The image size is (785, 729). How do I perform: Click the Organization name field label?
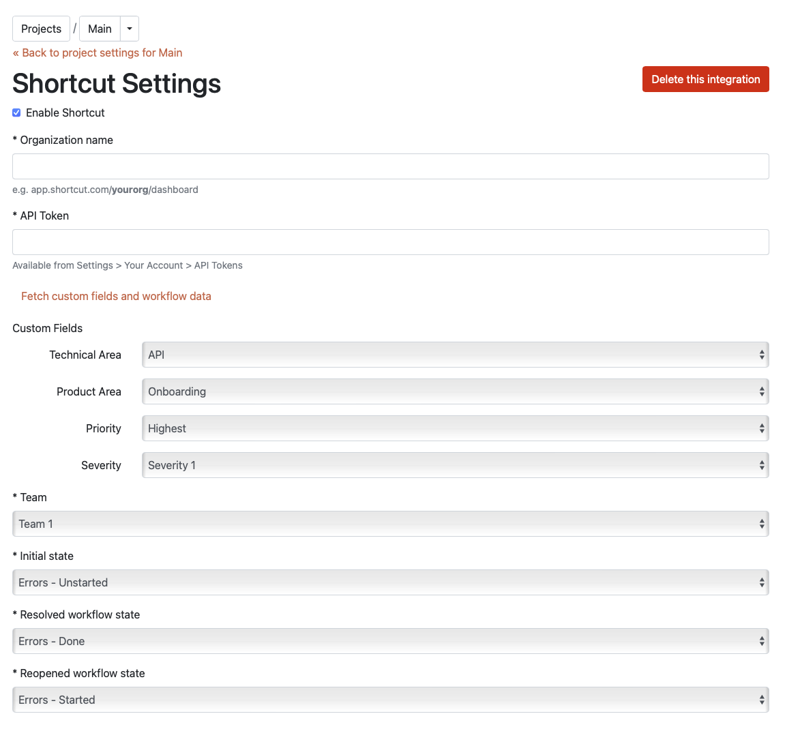[63, 140]
